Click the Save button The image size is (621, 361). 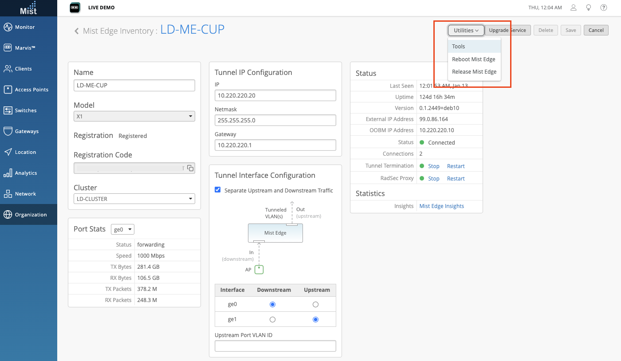pyautogui.click(x=571, y=30)
